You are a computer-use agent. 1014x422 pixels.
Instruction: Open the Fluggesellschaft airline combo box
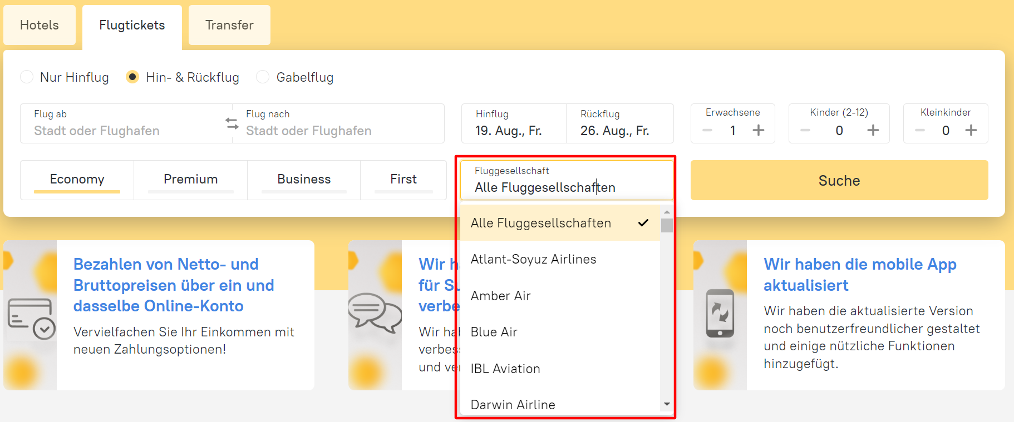tap(567, 181)
